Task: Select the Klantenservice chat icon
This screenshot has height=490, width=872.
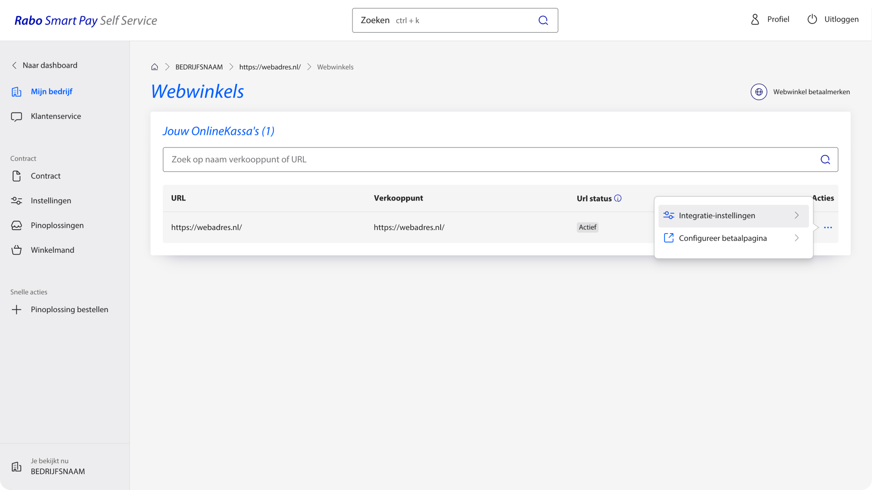Action: pos(16,116)
